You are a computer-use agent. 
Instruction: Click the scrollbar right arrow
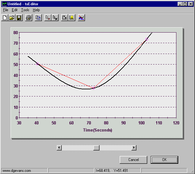[134, 148]
